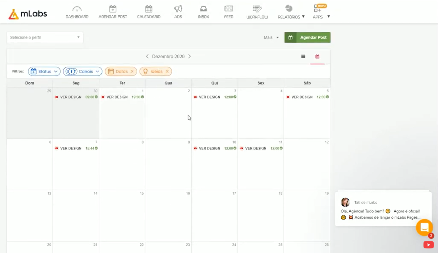Click YouTube icon on Qui 10 post

pyautogui.click(x=195, y=148)
